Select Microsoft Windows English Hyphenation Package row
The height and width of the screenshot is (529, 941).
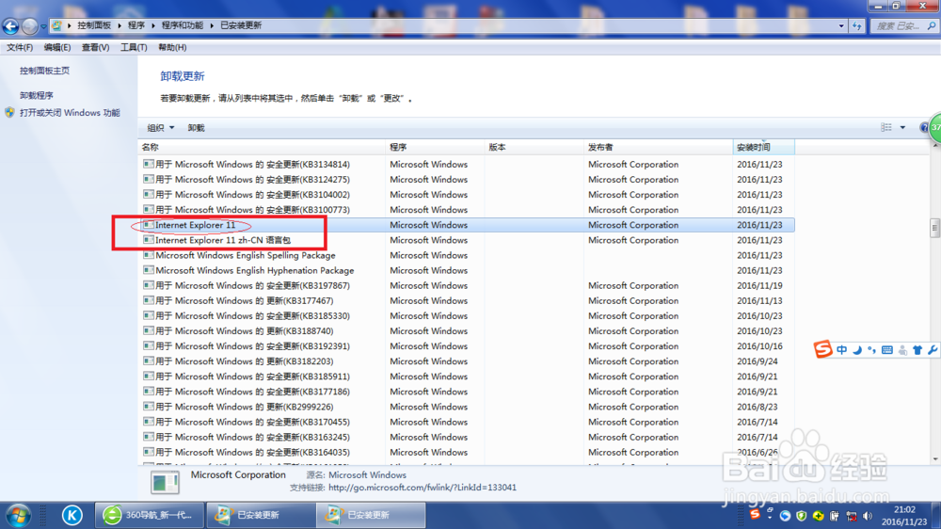click(x=467, y=271)
